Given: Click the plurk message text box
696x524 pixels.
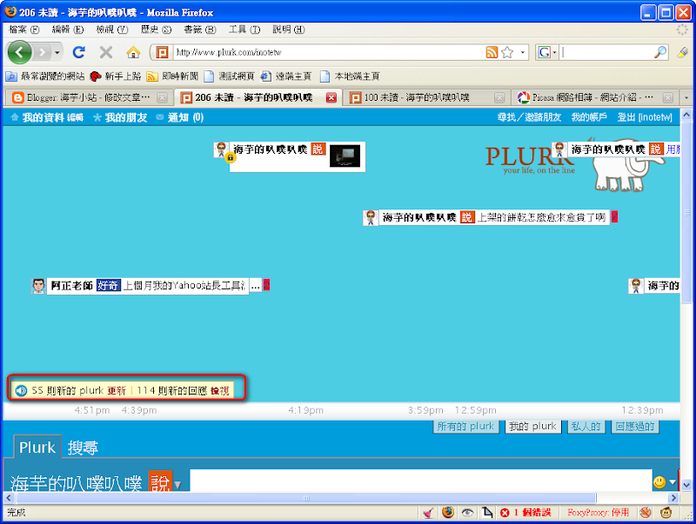Looking at the screenshot, I should coord(420,481).
